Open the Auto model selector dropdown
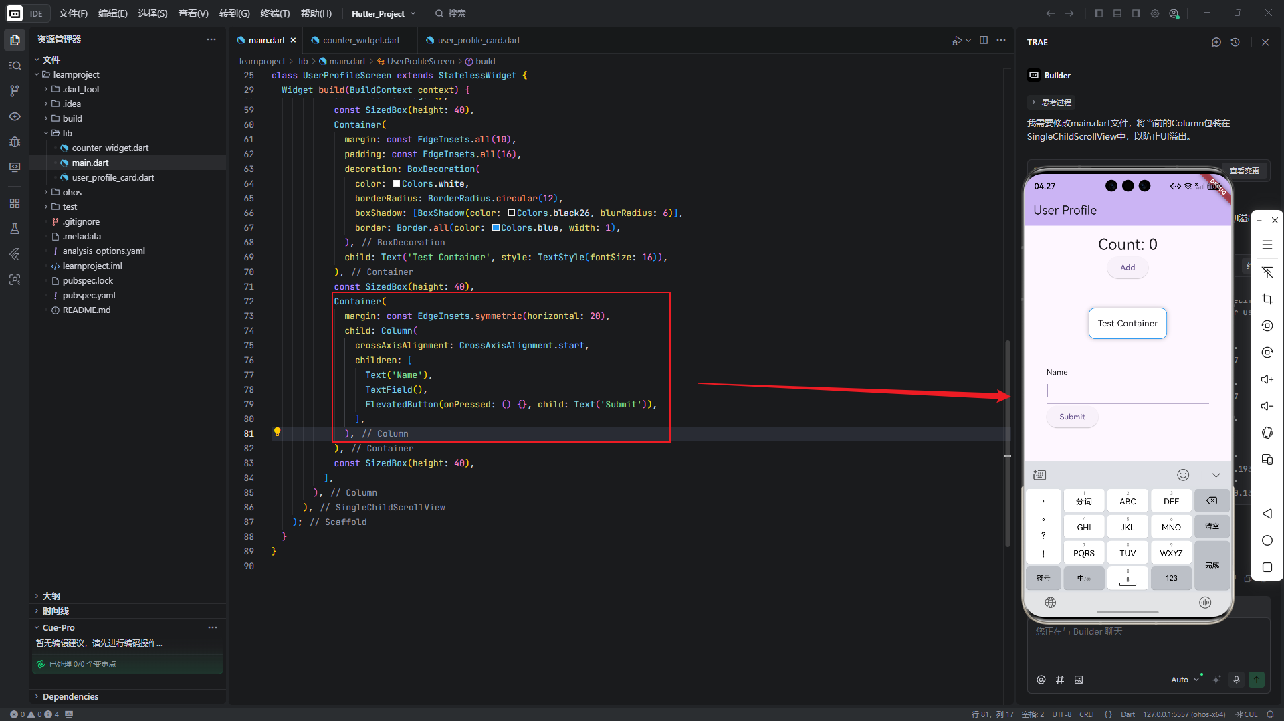This screenshot has height=721, width=1284. 1184,680
